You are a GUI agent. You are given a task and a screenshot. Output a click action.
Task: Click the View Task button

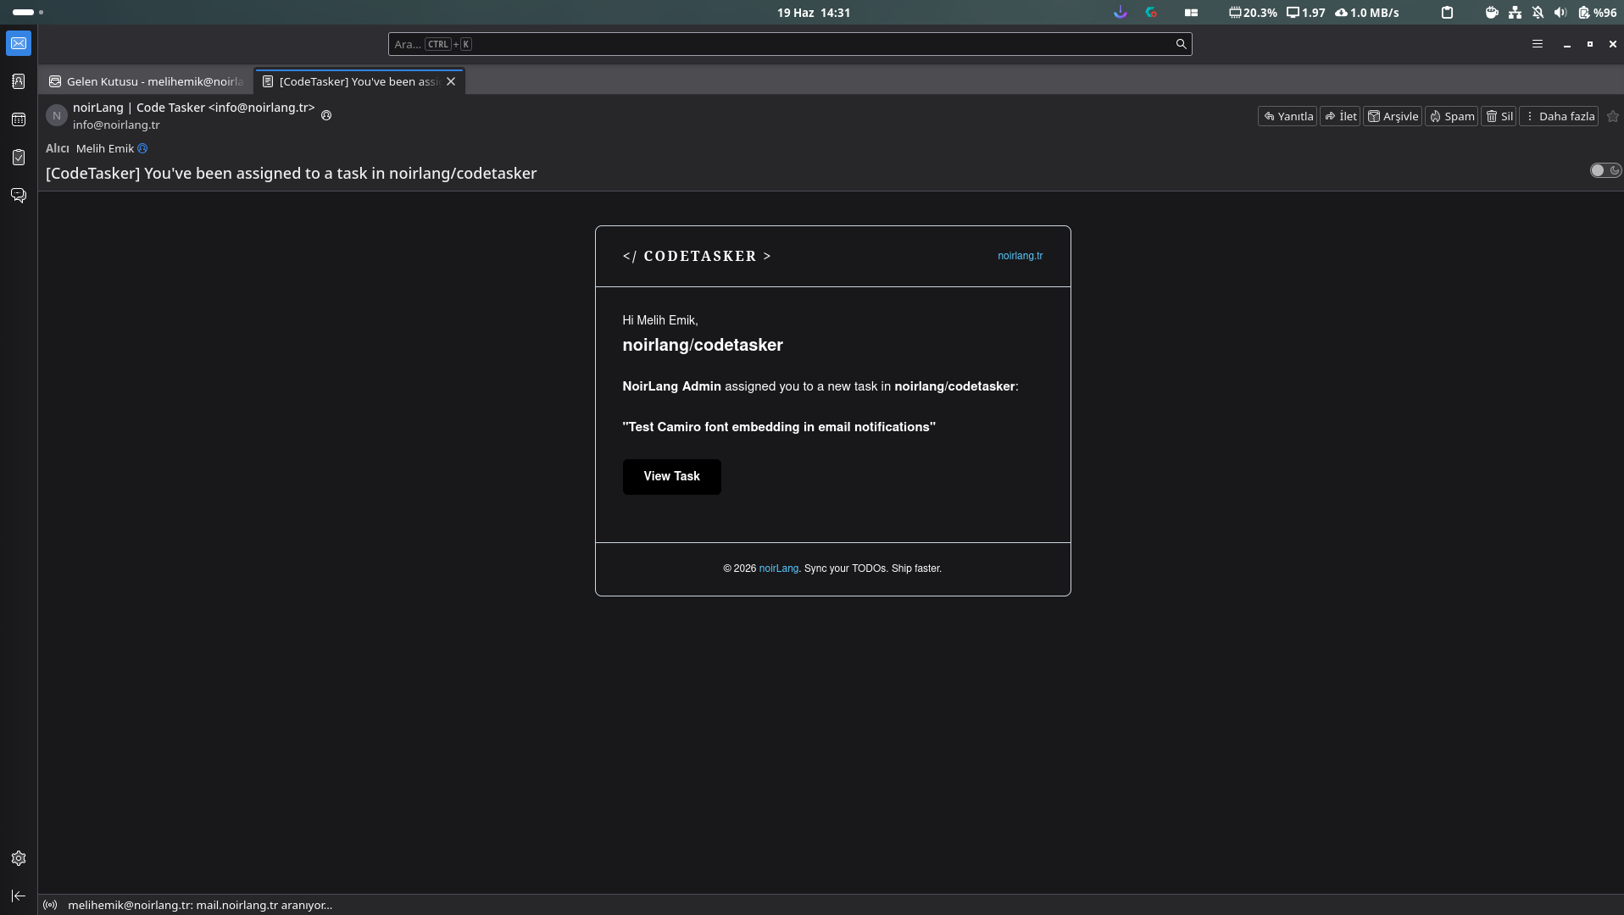tap(671, 477)
